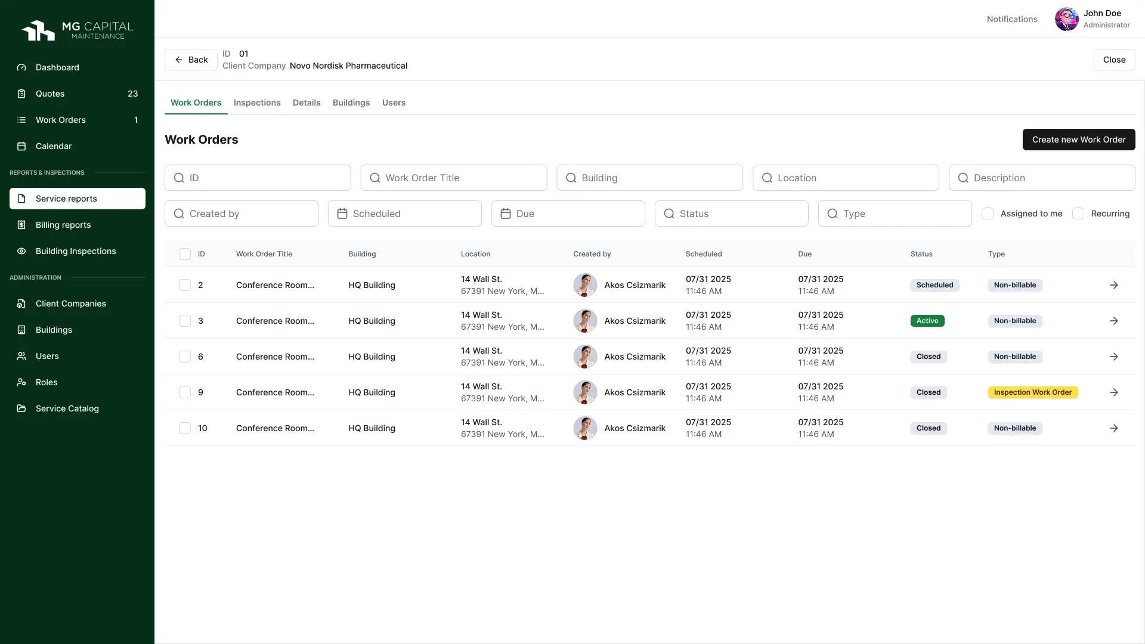Check the select-all checkbox in table header
Screen dimensions: 1145x644
click(x=185, y=254)
